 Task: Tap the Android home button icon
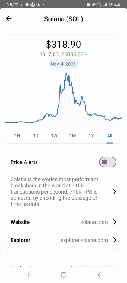click(x=64, y=275)
